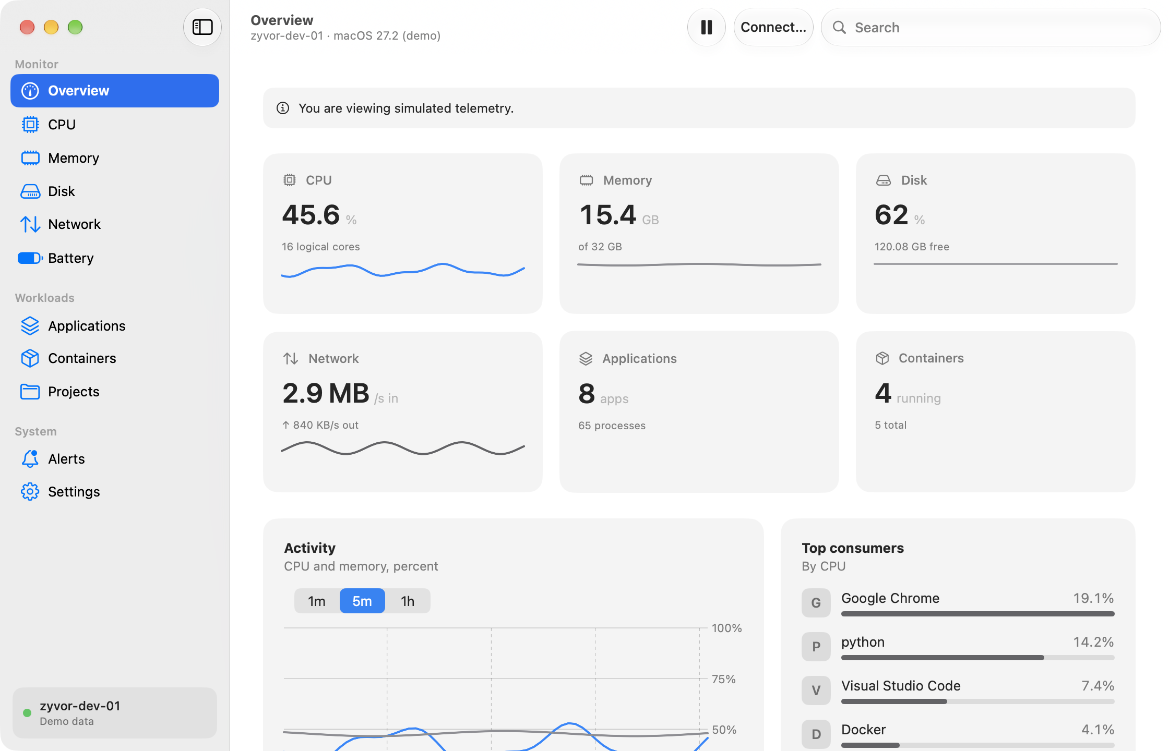
Task: Open the Applications summary card
Action: pyautogui.click(x=699, y=412)
